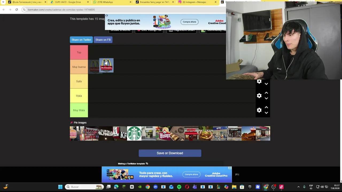This screenshot has width=342, height=192.
Task: Click Compra ahora on 'Todo para crear' ad
Action: click(191, 174)
